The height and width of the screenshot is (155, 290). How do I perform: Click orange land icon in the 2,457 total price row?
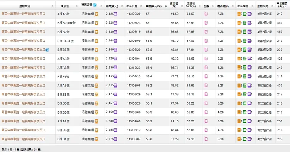tap(239, 103)
